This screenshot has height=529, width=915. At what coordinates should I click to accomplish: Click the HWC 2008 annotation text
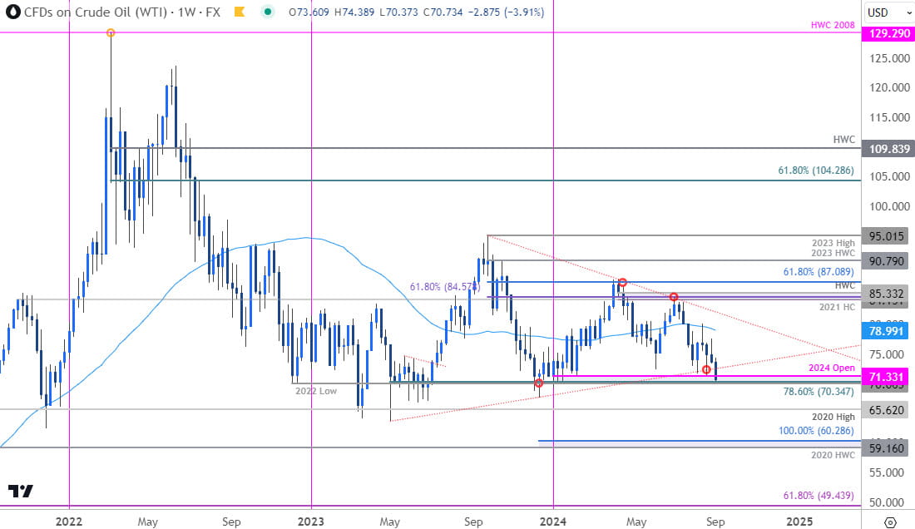point(833,25)
